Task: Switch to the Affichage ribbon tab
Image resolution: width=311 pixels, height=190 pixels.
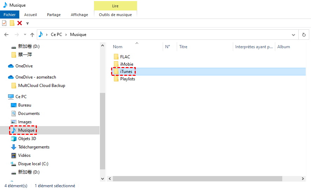Action: pyautogui.click(x=79, y=15)
